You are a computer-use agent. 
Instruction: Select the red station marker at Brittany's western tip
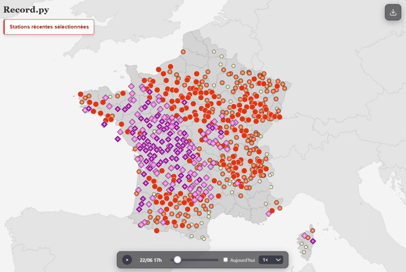[x=80, y=94]
